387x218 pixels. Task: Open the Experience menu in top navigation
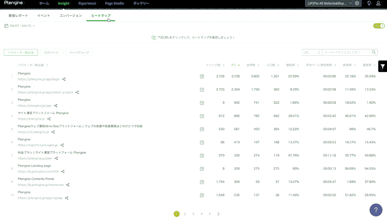tap(87, 4)
